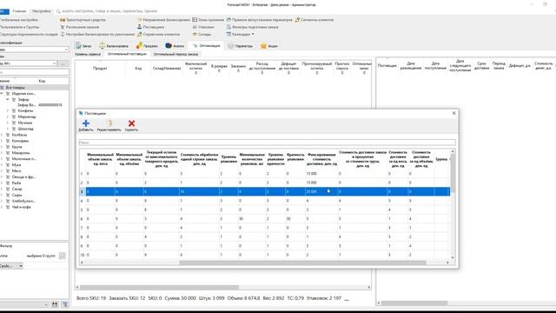Screen dimensions: 556x313
Task: Expand the Конфеты tree node
Action: (8, 110)
